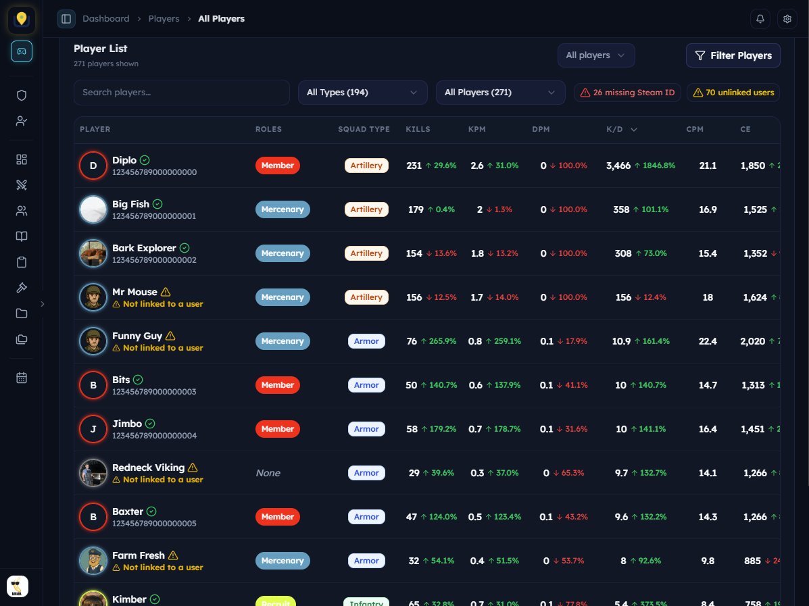This screenshot has height=606, width=809.
Task: Sort by the PLAYER column header
Action: click(x=95, y=130)
